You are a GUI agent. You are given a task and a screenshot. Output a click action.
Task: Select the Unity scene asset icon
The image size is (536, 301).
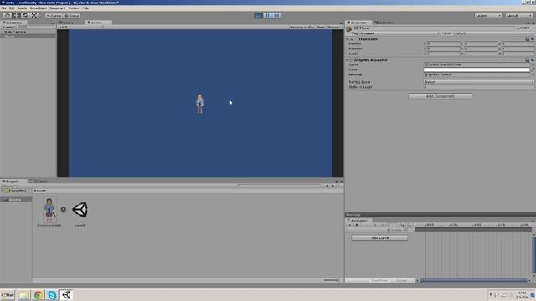click(80, 210)
